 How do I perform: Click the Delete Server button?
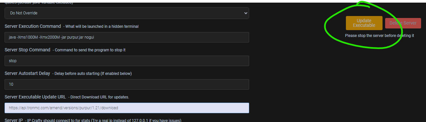pyautogui.click(x=403, y=23)
